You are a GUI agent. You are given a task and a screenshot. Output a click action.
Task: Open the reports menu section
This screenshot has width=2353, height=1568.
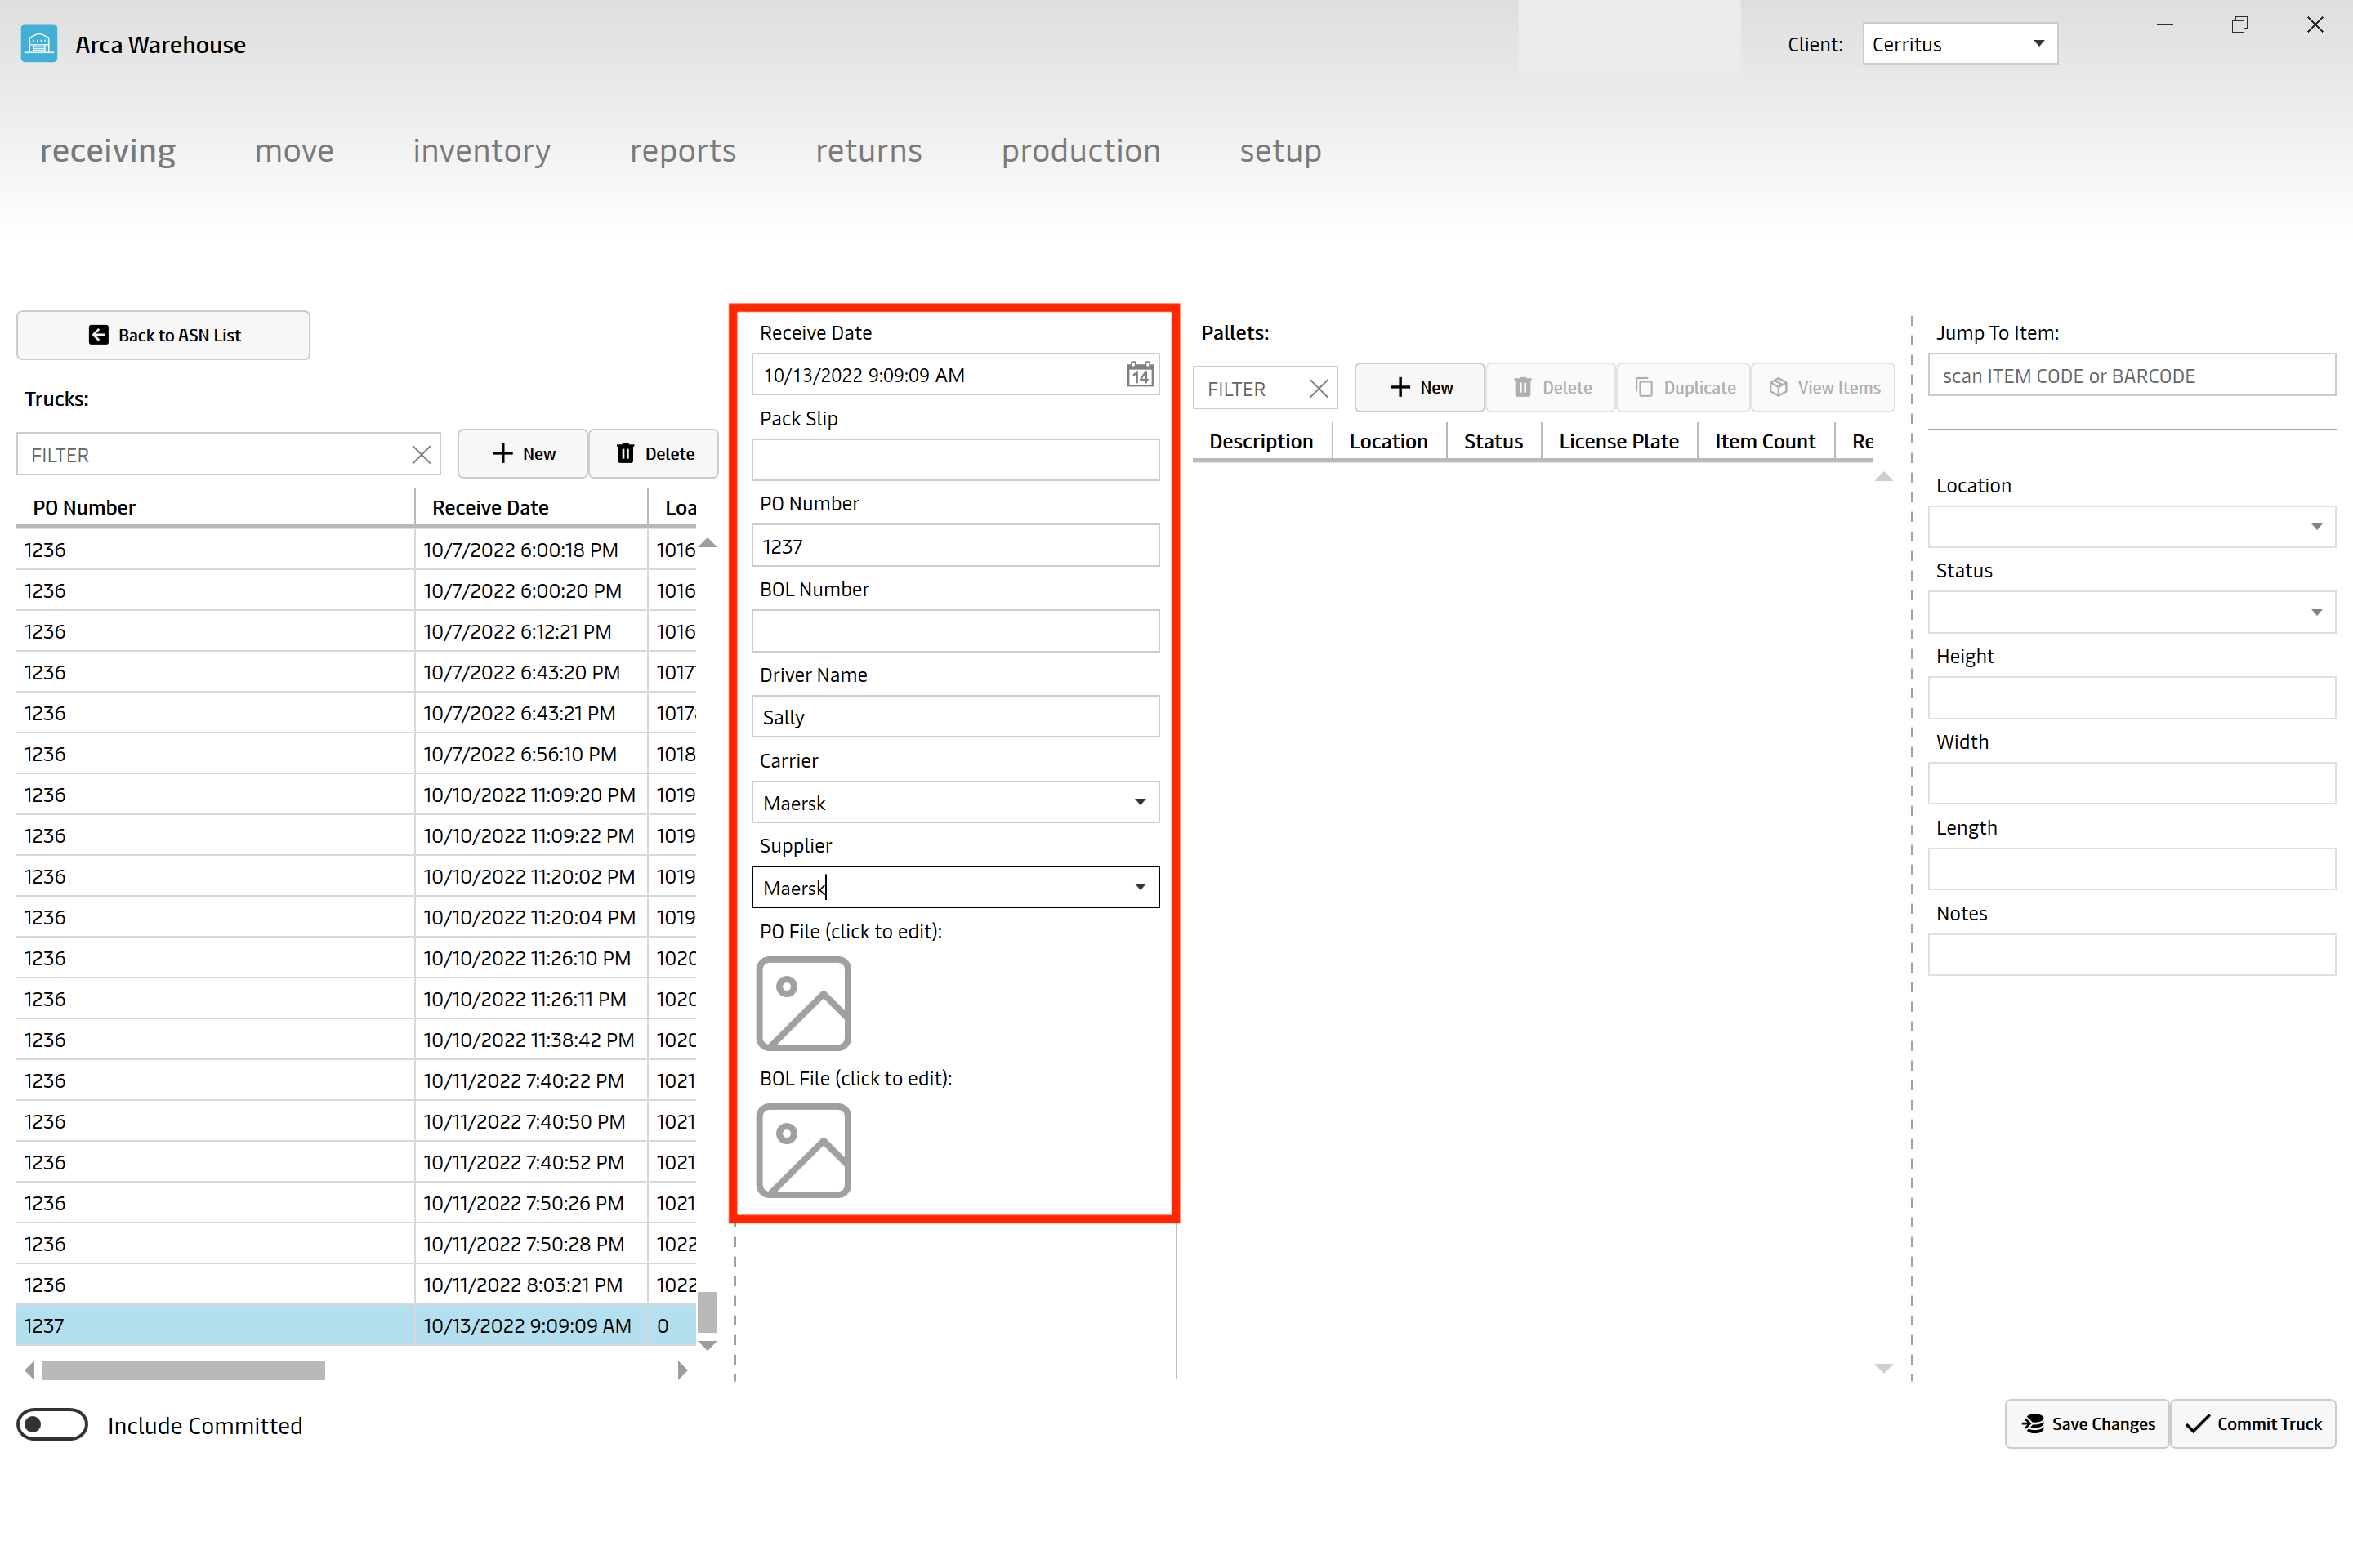(683, 150)
